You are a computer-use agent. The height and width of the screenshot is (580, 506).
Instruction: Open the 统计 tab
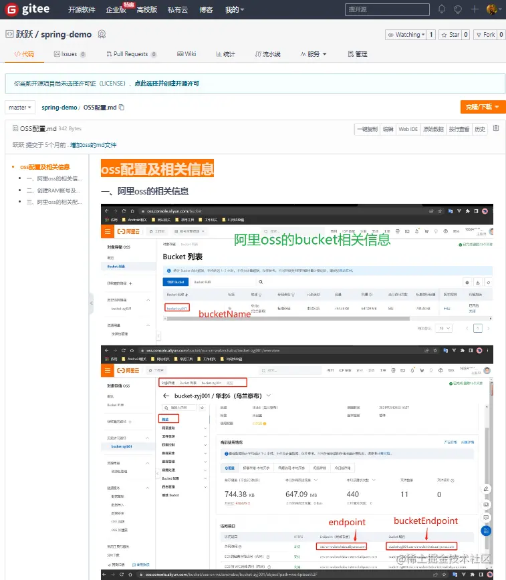click(x=225, y=54)
